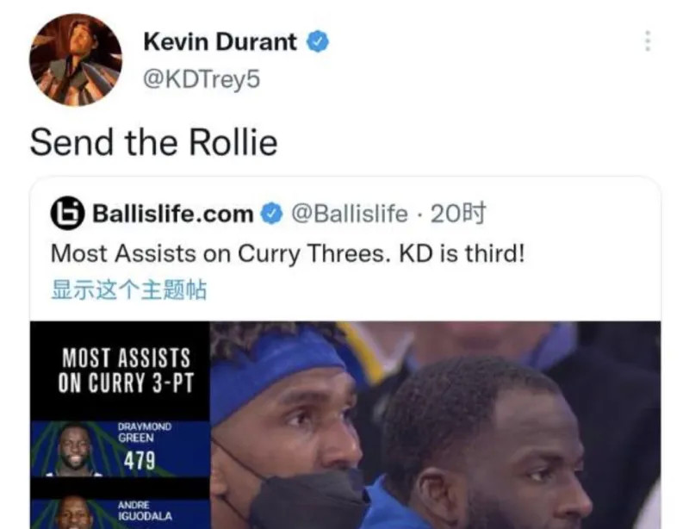
Task: Open Kevin Durant's profile avatar
Action: pyautogui.click(x=76, y=60)
